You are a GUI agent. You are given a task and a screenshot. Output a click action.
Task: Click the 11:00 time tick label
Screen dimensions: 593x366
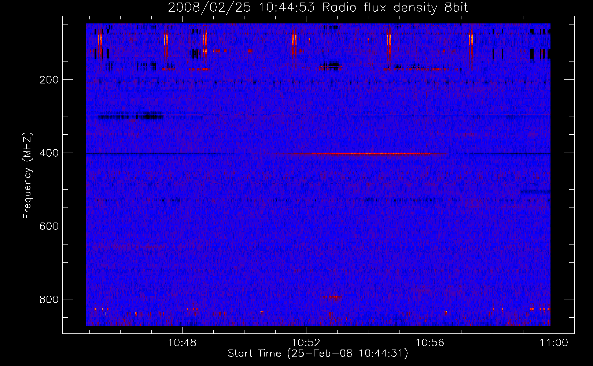point(553,343)
